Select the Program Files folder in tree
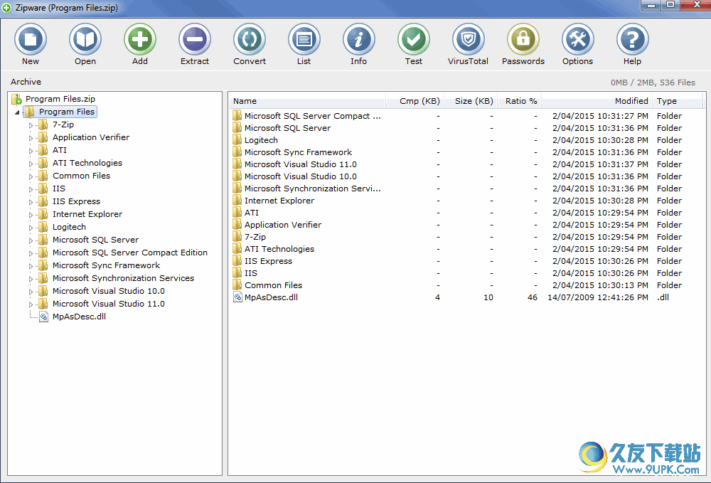 click(x=67, y=112)
